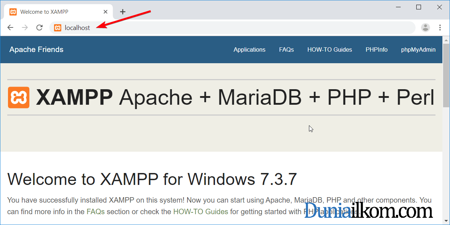Click the heading 'Welcome to XAMPP for Windows 7.3.7'
Screen dimensions: 450x225
click(152, 179)
